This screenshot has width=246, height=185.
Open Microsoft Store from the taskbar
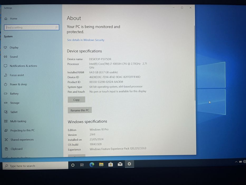point(110,164)
